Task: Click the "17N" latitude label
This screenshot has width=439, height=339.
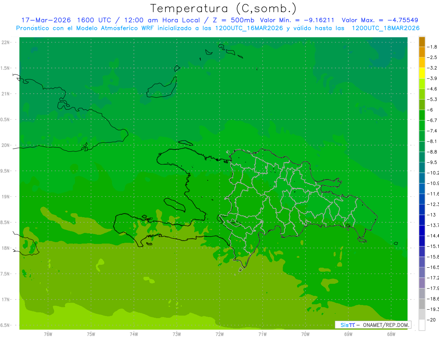Action: click(x=5, y=300)
